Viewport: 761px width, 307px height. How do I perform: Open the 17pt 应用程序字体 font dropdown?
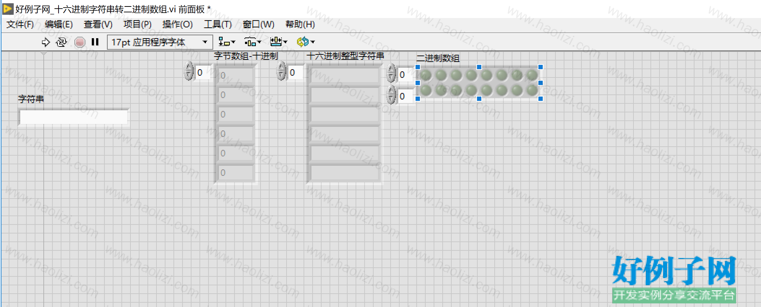click(160, 42)
